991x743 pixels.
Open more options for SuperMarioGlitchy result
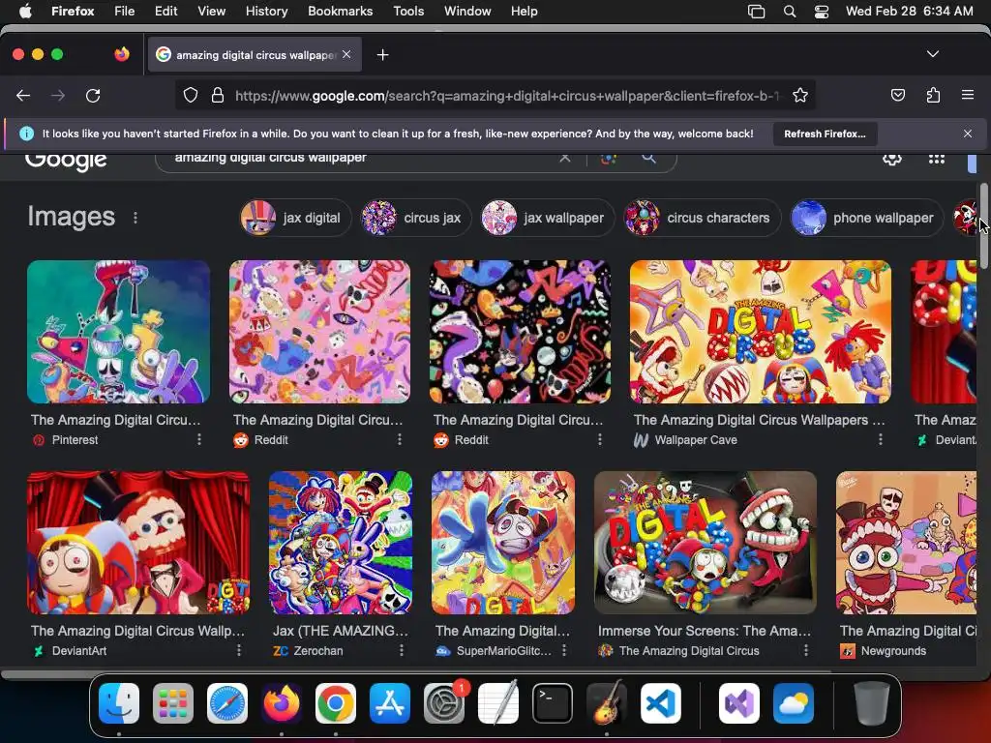point(564,650)
